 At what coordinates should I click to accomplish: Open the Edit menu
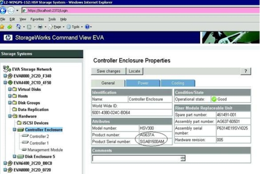pyautogui.click(x=12, y=19)
